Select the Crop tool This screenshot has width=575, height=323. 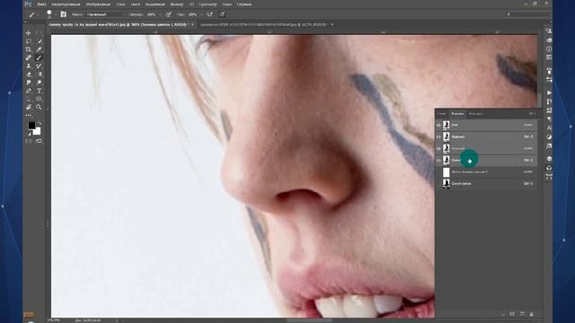click(28, 49)
